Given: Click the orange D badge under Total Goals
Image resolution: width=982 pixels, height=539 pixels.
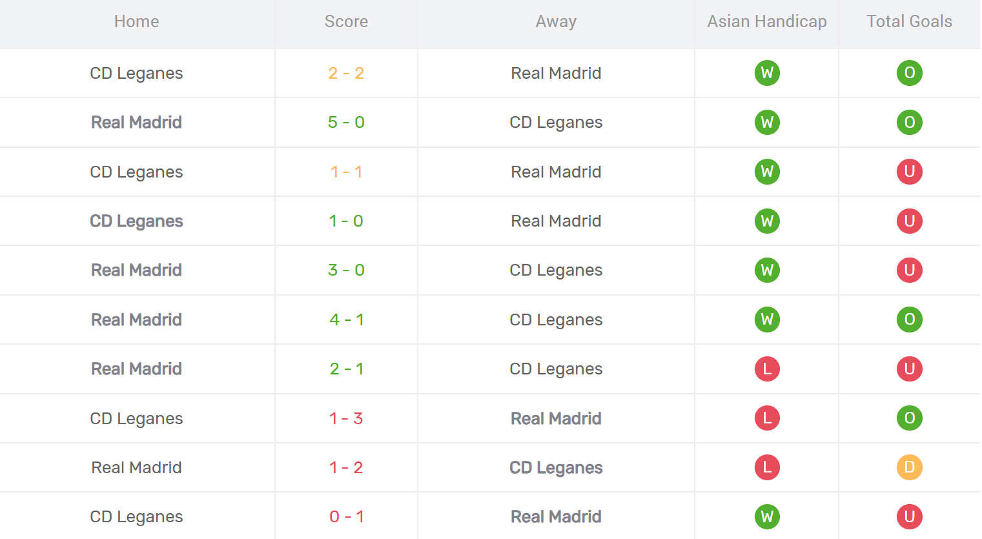Looking at the screenshot, I should [909, 467].
